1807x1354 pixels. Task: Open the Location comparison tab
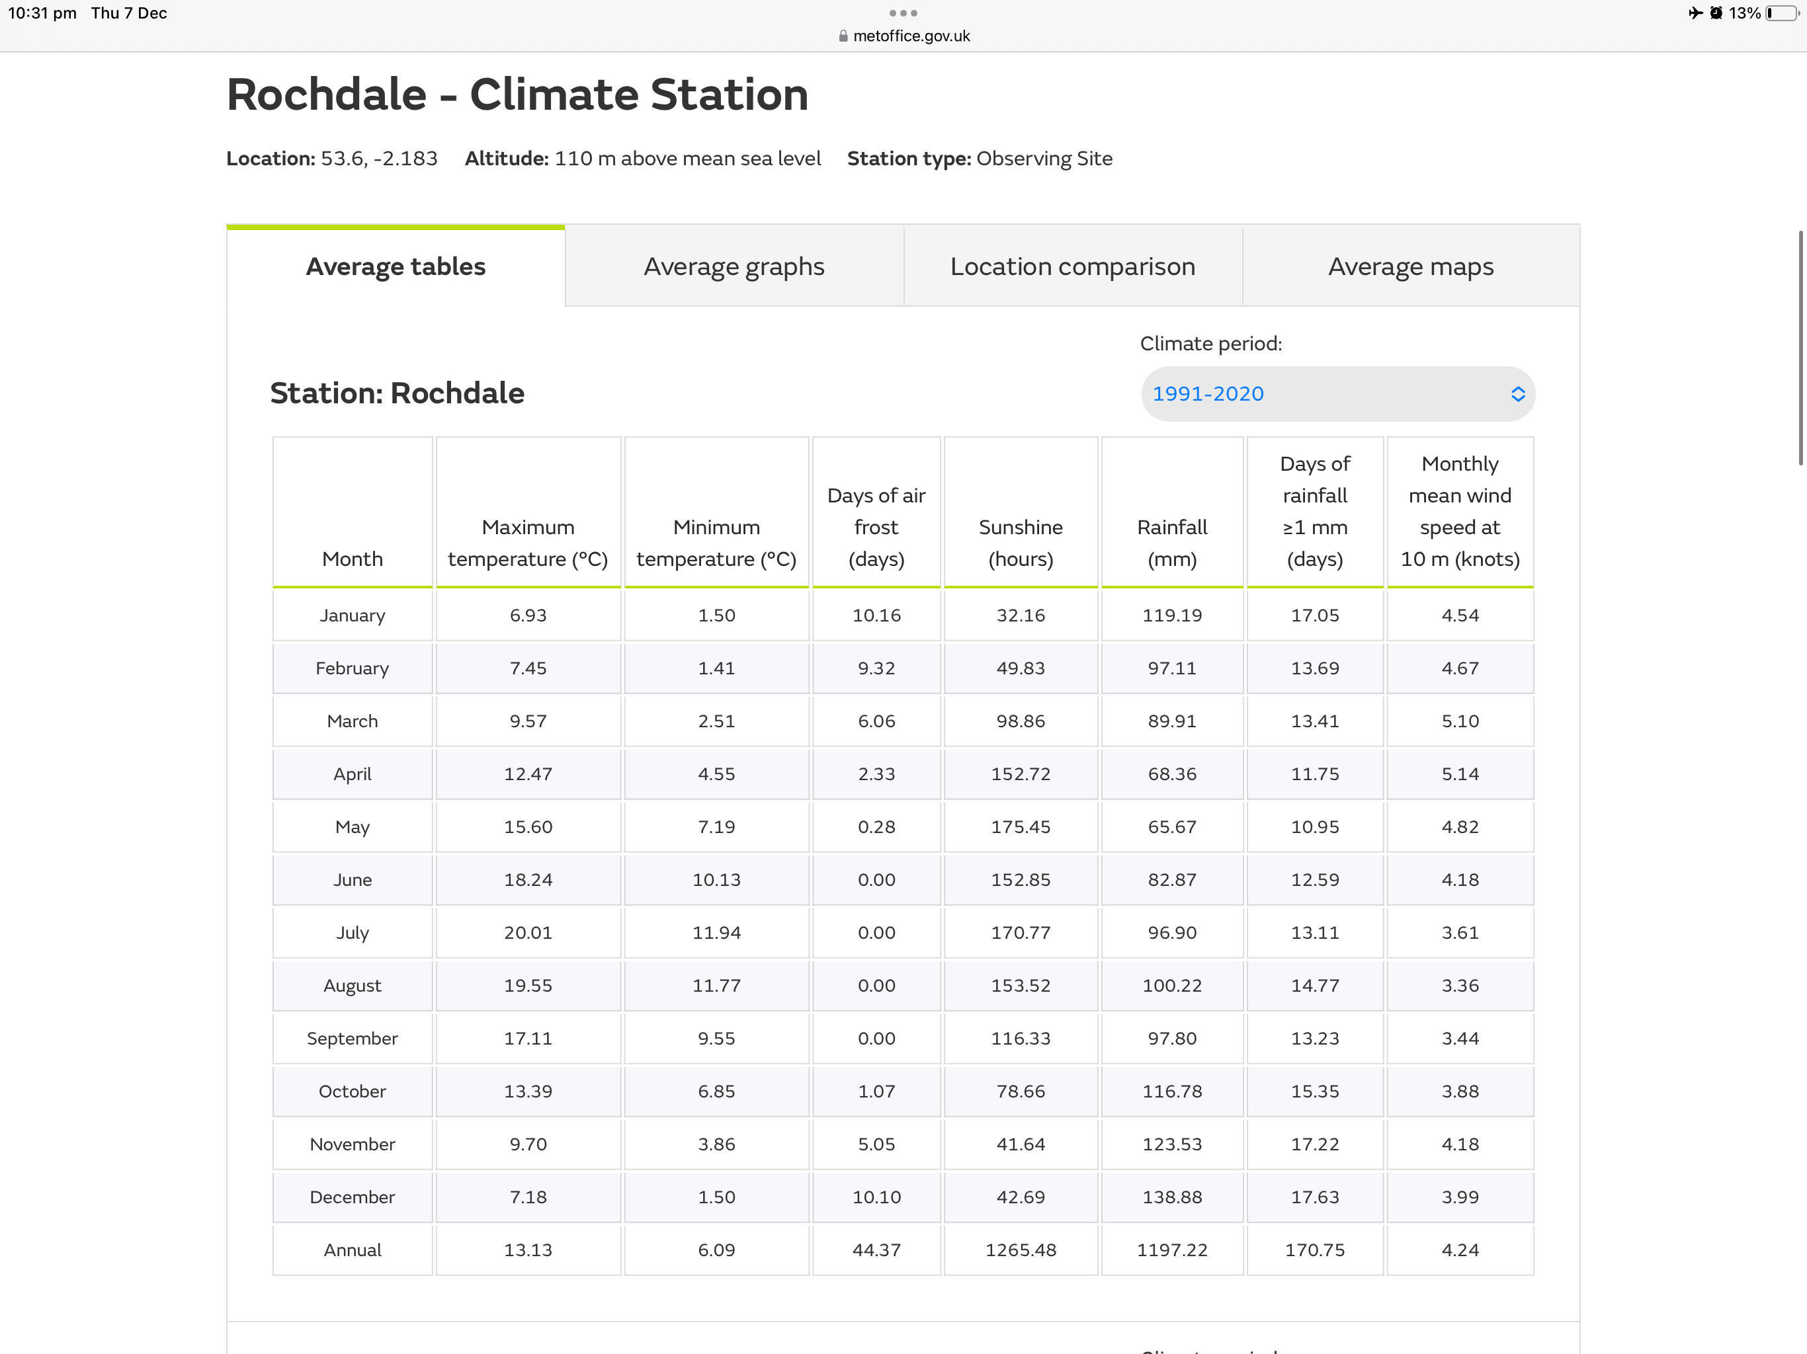(x=1072, y=266)
